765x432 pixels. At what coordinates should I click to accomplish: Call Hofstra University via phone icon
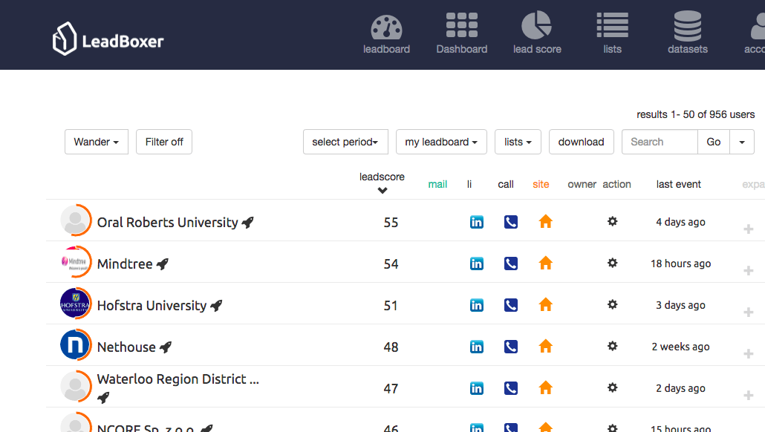point(511,305)
